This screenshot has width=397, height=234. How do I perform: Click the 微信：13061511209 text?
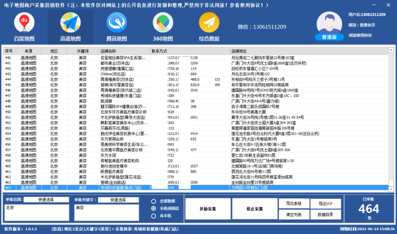[x=262, y=27]
